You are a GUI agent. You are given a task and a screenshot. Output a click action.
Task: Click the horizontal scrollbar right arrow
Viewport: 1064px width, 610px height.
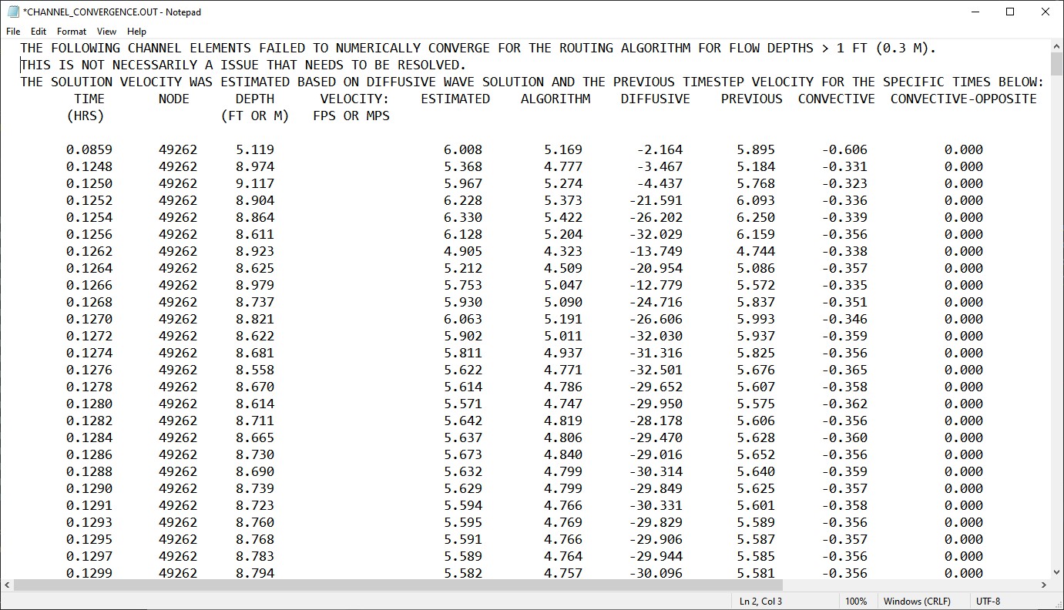coord(1044,585)
